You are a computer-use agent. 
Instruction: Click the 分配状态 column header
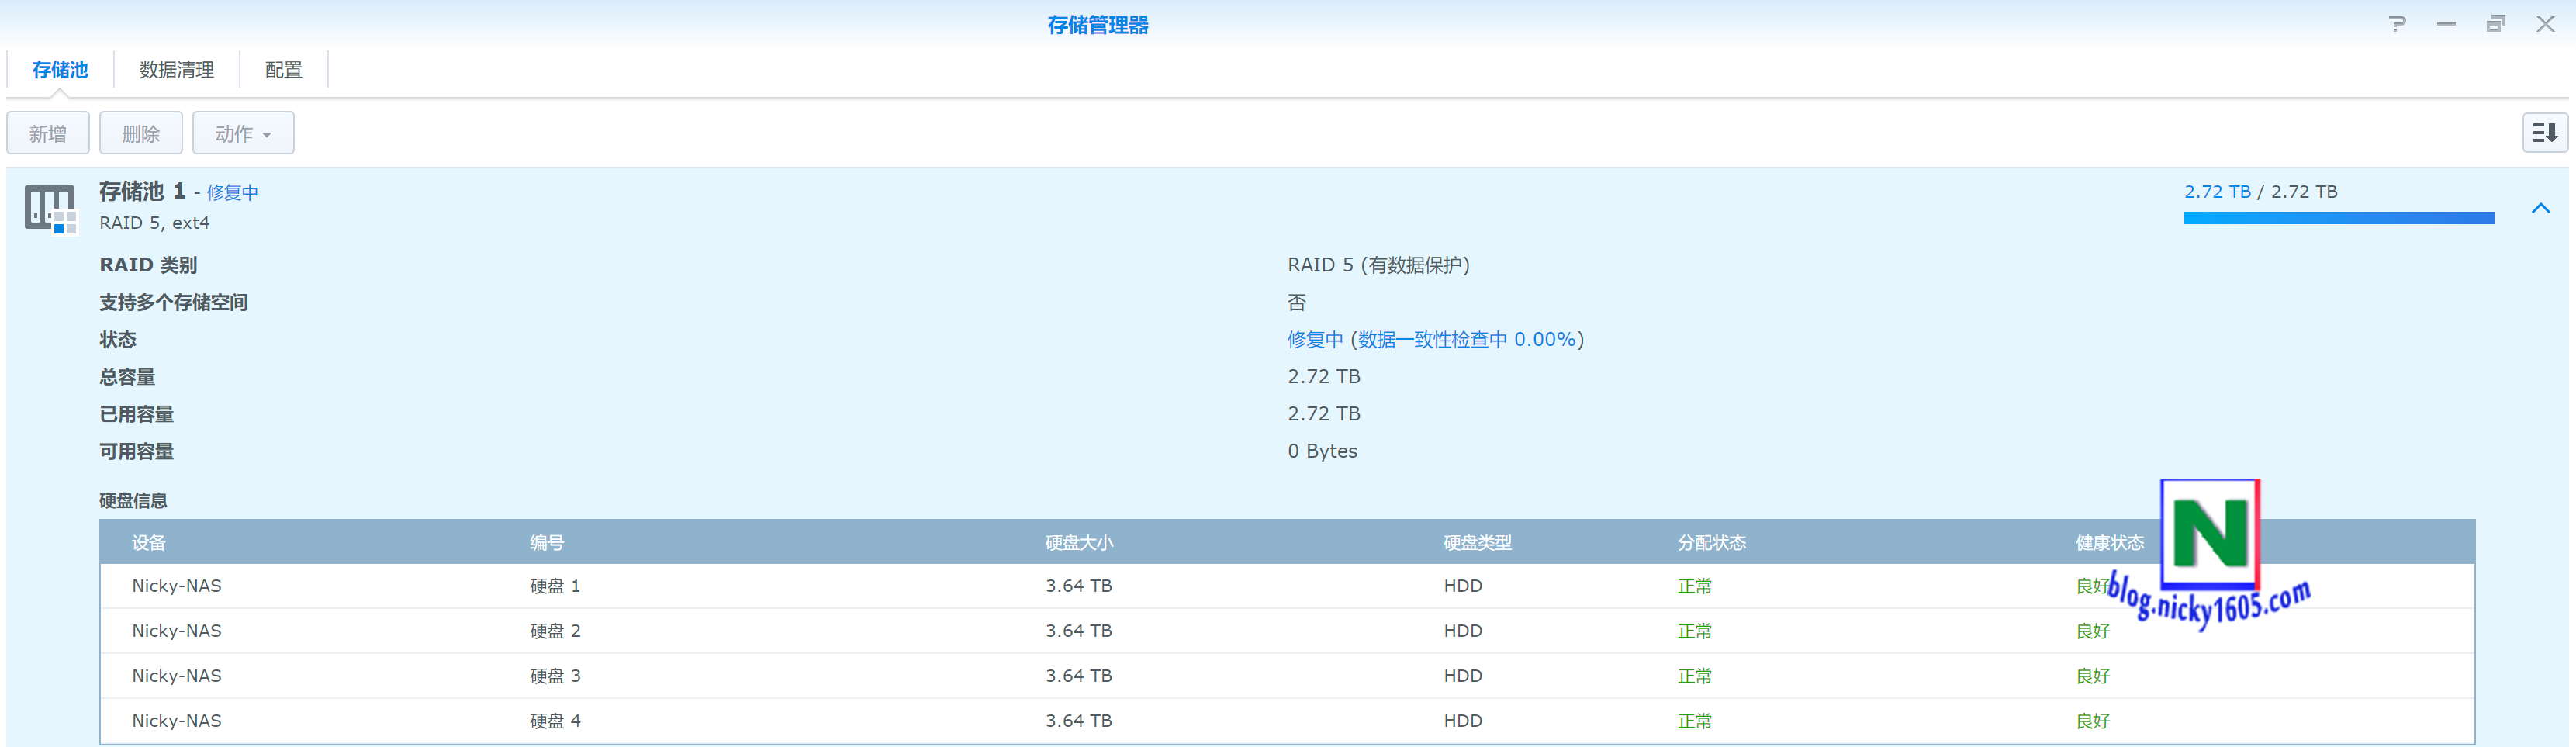(x=1711, y=543)
